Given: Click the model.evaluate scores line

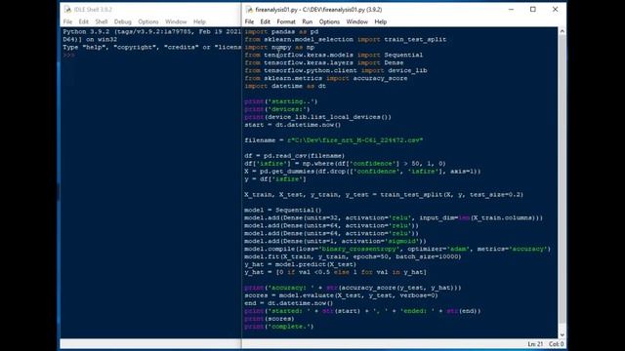Looking at the screenshot, I should click(341, 295).
